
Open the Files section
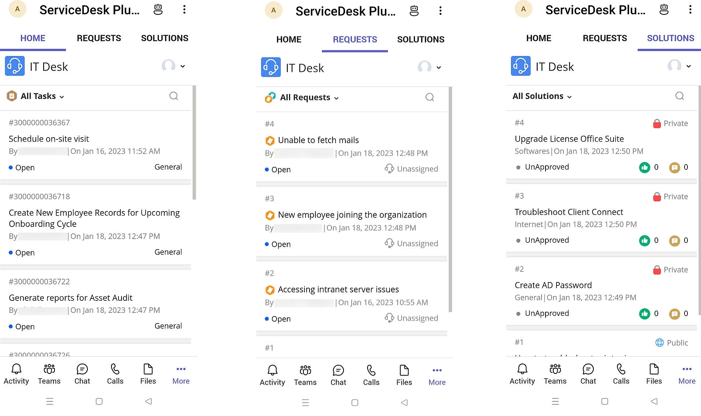click(x=148, y=374)
